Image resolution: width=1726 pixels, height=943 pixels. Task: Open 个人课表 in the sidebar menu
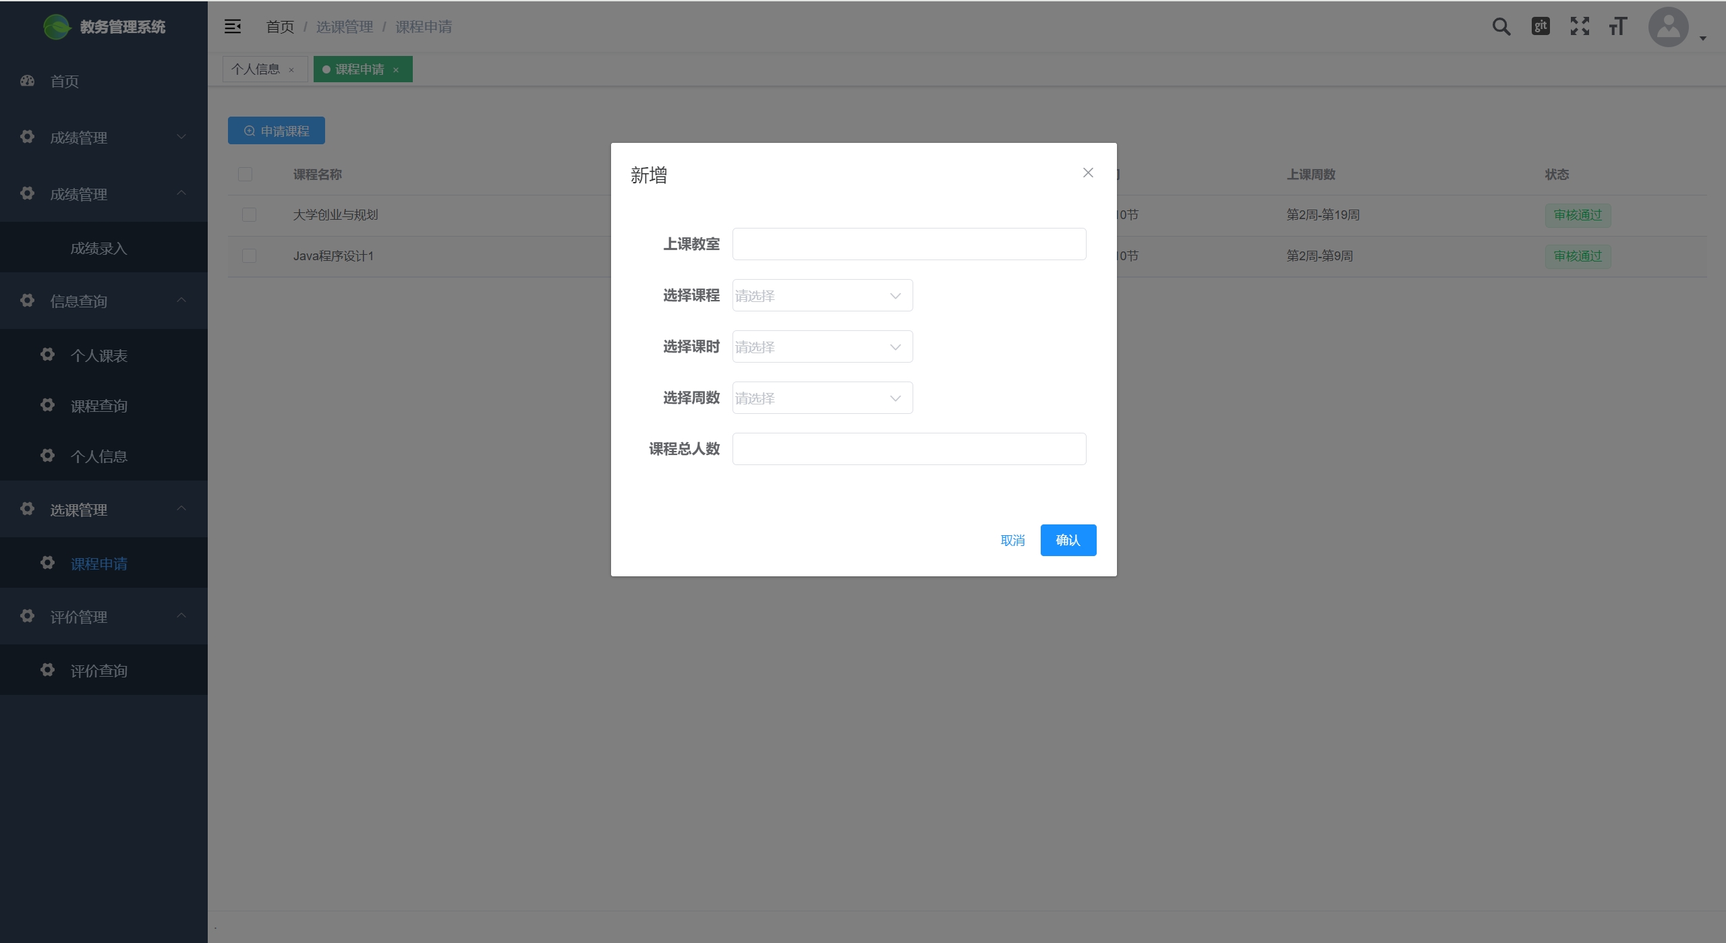[x=98, y=355]
